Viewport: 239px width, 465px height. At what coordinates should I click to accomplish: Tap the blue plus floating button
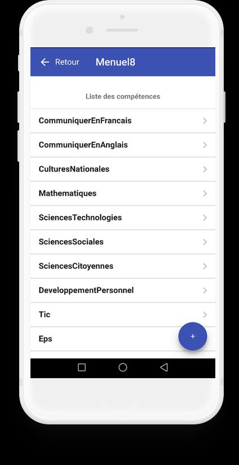coord(193,336)
